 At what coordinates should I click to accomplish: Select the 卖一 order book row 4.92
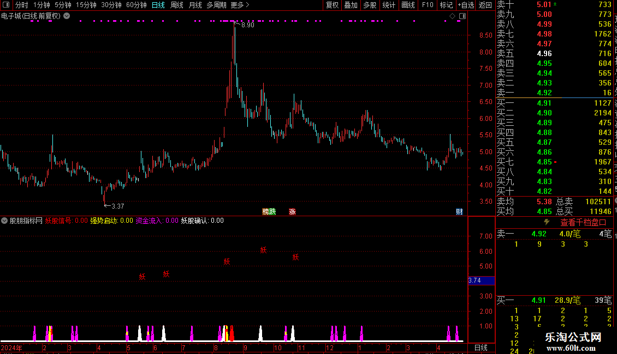pyautogui.click(x=554, y=93)
